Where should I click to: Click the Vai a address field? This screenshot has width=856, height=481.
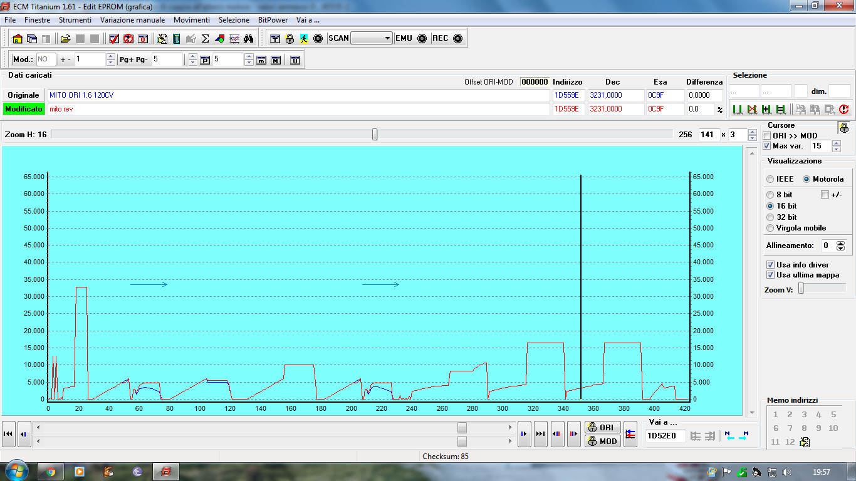coord(665,436)
